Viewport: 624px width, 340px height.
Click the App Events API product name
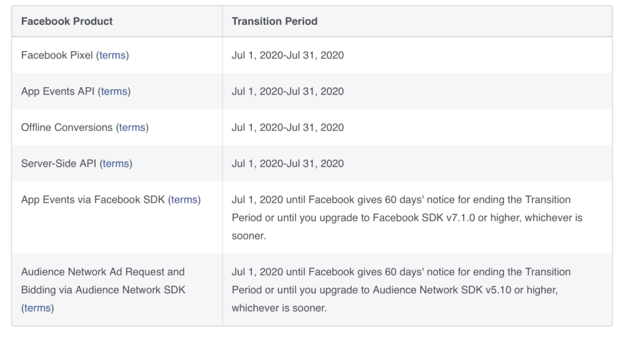pos(58,91)
